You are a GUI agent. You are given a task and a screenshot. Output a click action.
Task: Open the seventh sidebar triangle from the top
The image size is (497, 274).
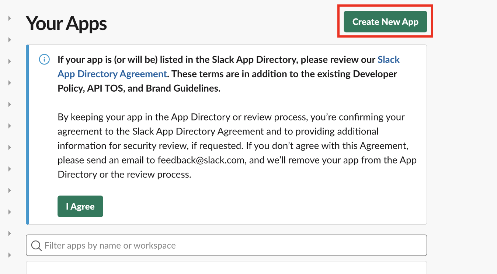tap(10, 147)
